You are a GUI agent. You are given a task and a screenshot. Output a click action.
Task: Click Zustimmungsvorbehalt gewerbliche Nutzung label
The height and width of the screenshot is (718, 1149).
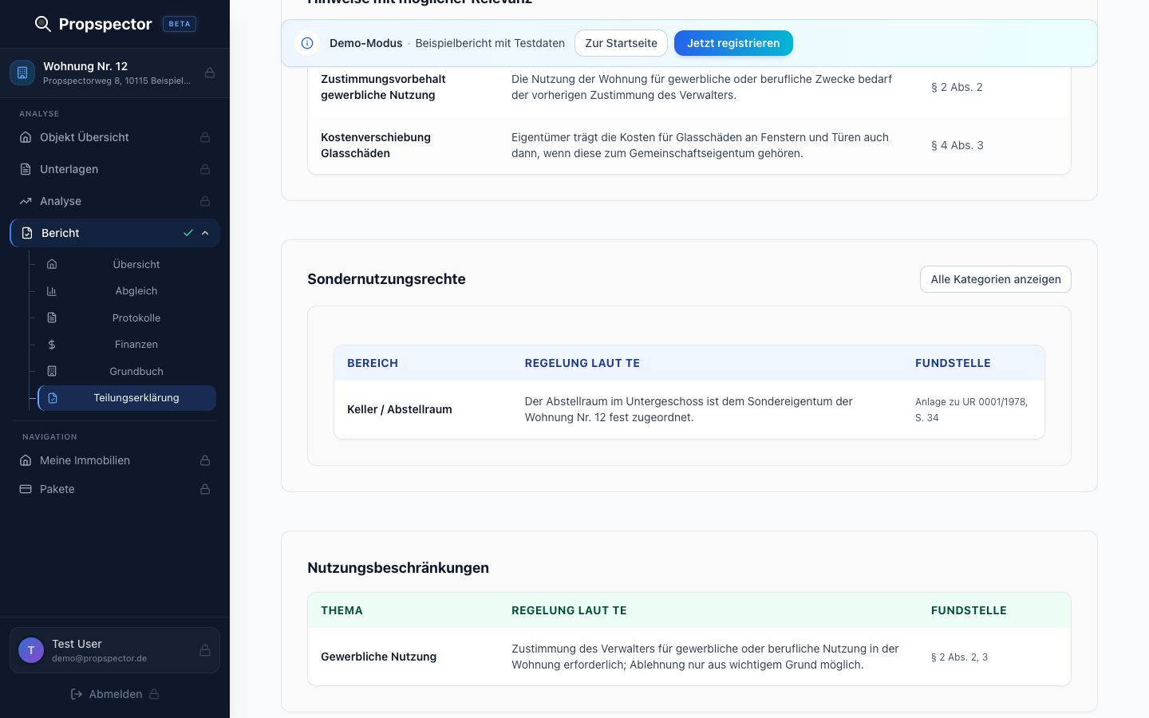(383, 87)
